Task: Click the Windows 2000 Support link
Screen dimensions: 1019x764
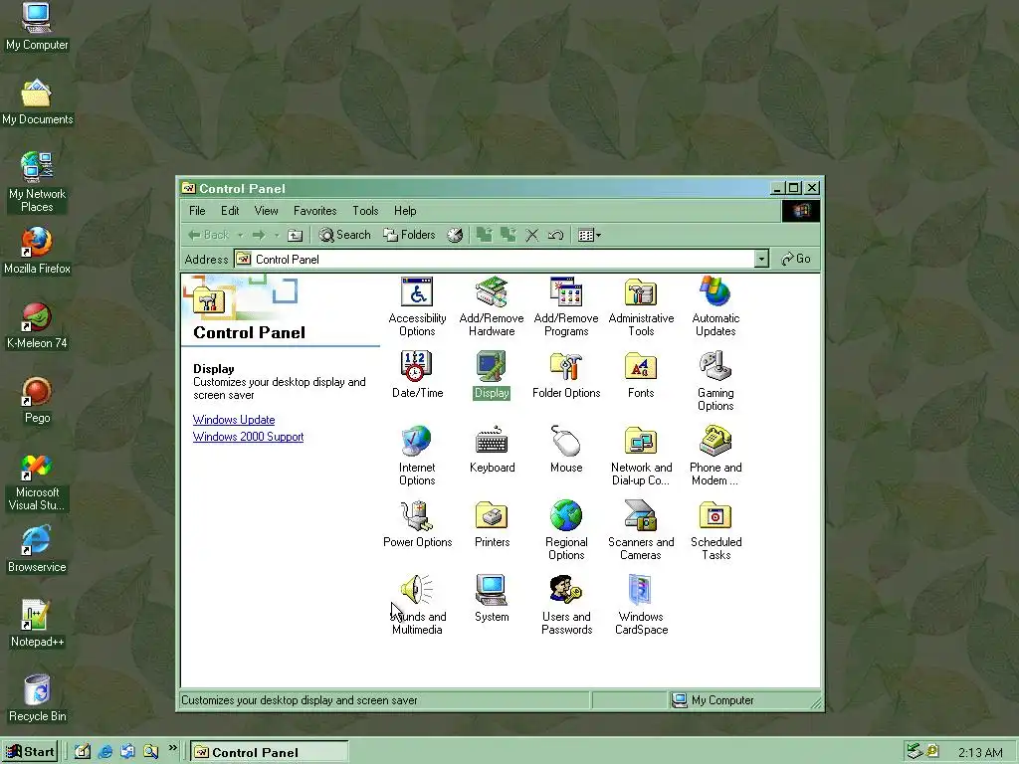Action: 248,437
